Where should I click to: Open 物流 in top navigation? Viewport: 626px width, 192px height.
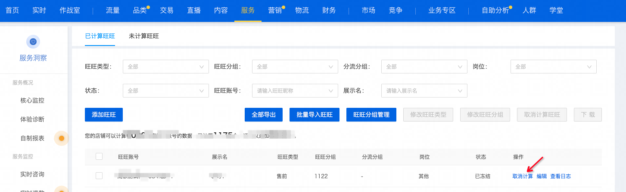[302, 10]
